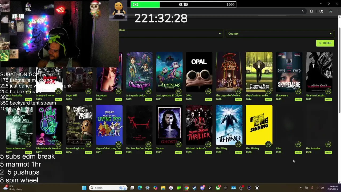Open the Chrome profile avatar
341x192 pixels.
(x=331, y=11)
